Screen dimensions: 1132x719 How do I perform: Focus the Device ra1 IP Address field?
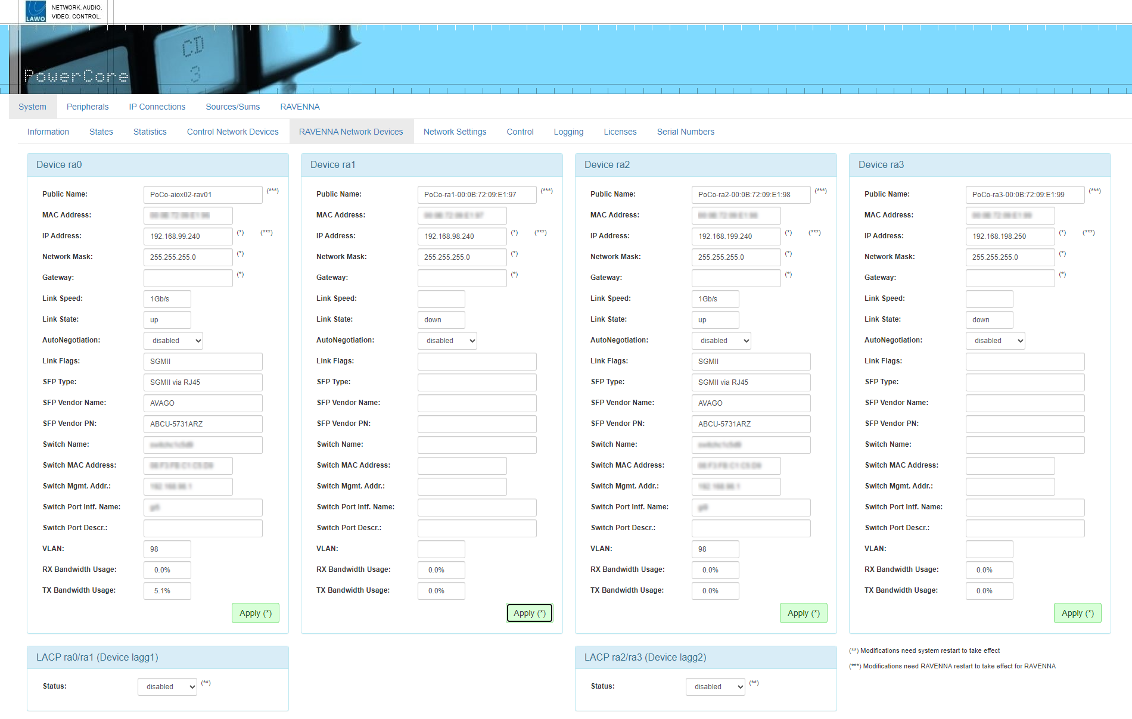[462, 236]
